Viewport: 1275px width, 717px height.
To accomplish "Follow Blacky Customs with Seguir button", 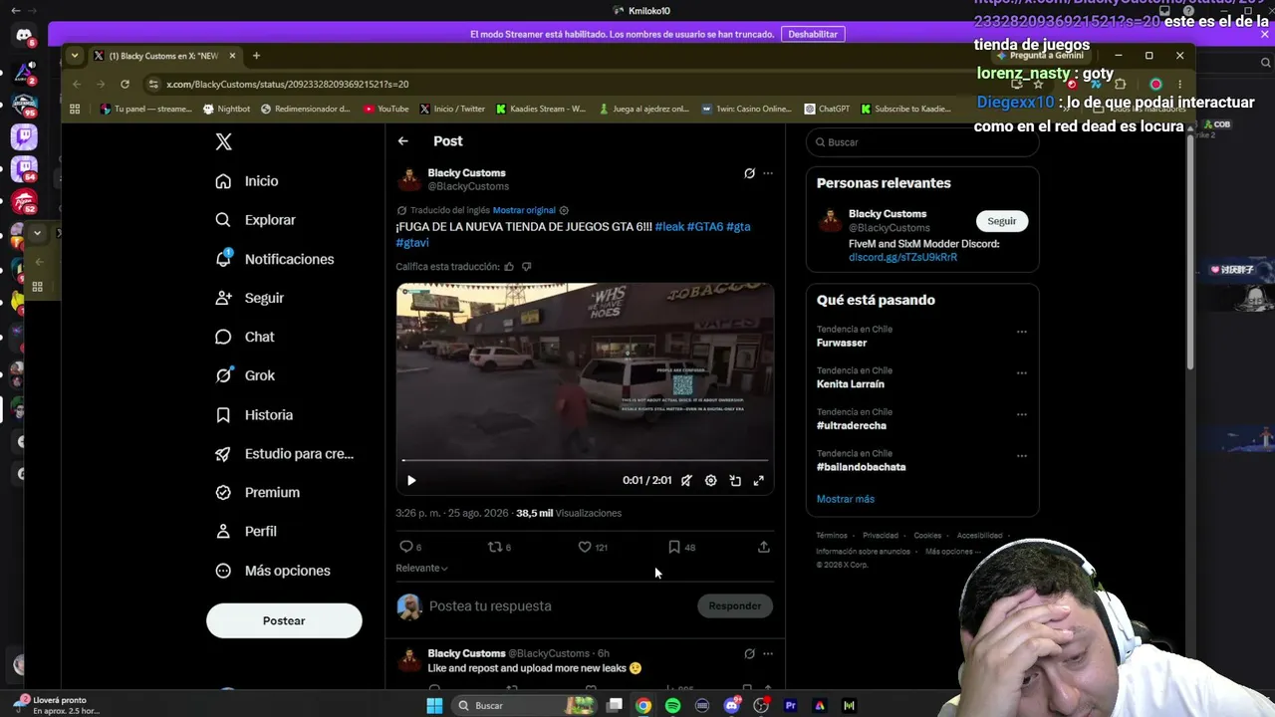I will point(1002,221).
